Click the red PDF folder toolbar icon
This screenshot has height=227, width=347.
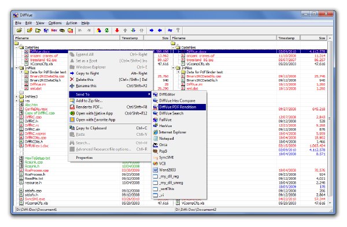pyautogui.click(x=71, y=30)
